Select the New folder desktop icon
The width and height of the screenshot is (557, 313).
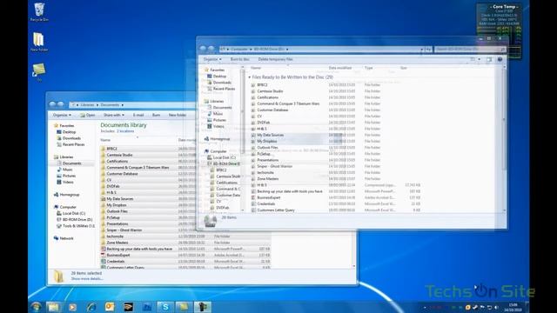(x=38, y=42)
